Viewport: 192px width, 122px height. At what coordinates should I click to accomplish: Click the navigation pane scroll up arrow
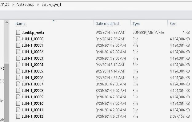point(6,22)
